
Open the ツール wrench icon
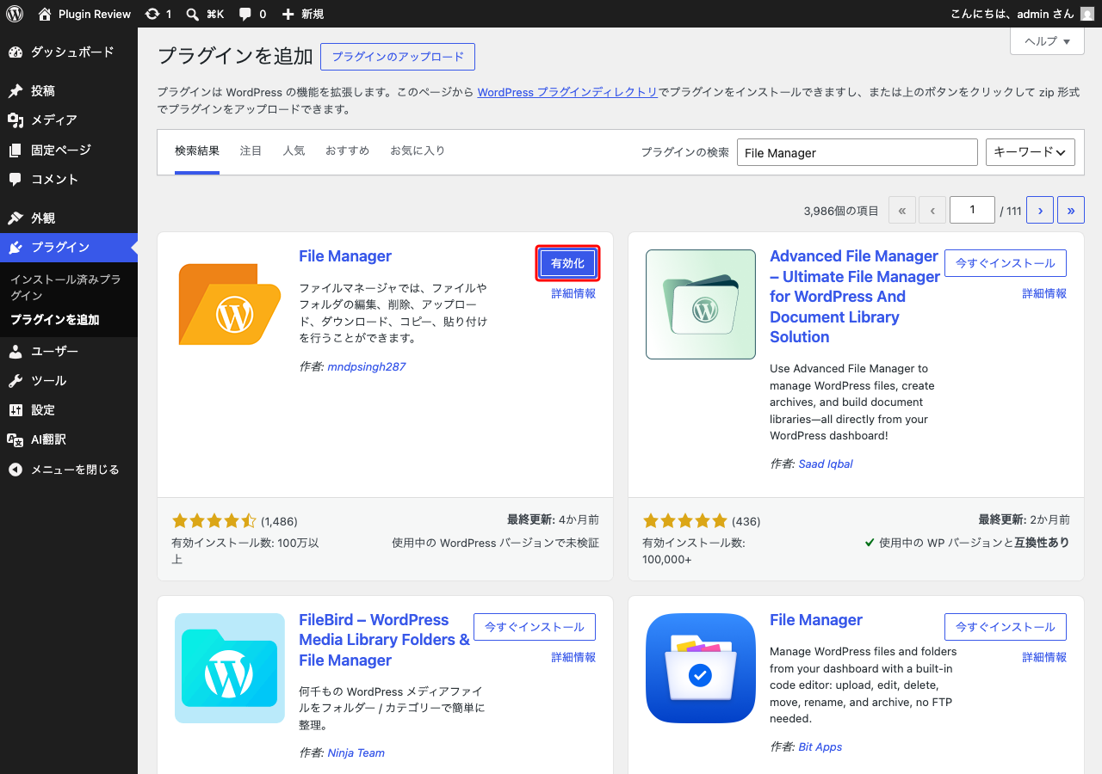[15, 381]
